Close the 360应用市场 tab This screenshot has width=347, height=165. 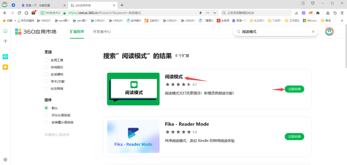[114, 5]
